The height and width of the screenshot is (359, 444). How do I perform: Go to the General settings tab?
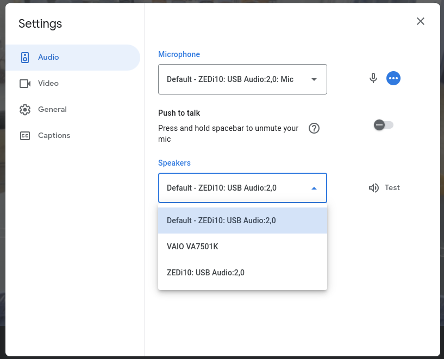coord(52,110)
